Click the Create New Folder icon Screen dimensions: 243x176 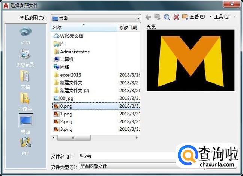click(x=185, y=17)
